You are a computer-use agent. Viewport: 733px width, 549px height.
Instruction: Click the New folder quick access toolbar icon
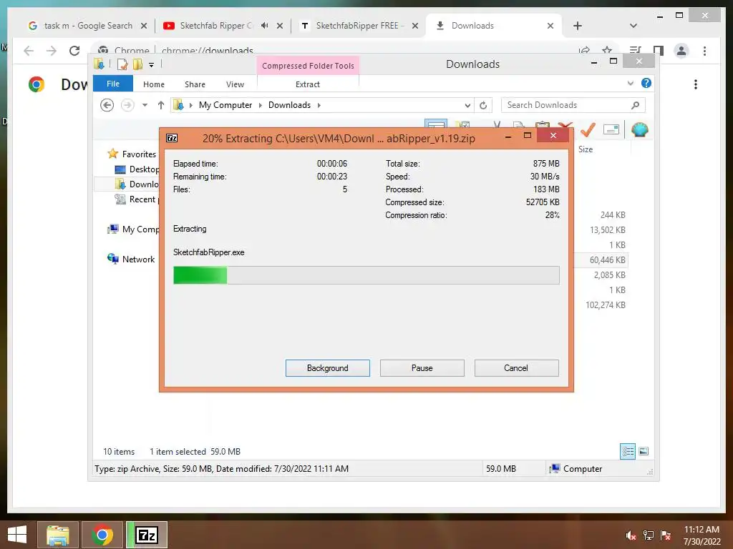[x=137, y=64]
